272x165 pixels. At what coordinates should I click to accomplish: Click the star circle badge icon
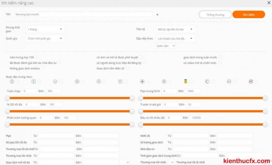142,81
